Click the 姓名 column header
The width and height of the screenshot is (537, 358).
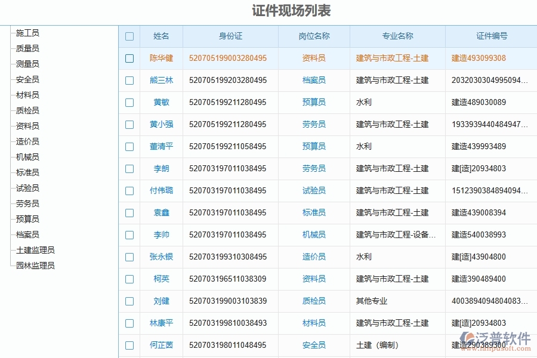coord(161,36)
